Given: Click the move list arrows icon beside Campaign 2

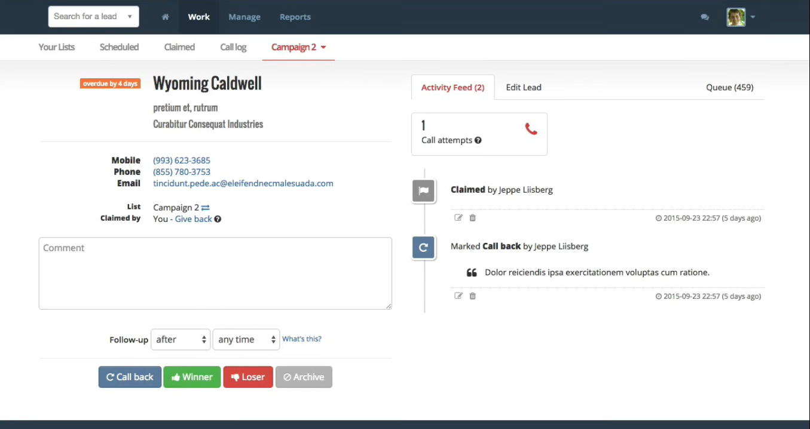Looking at the screenshot, I should 206,208.
